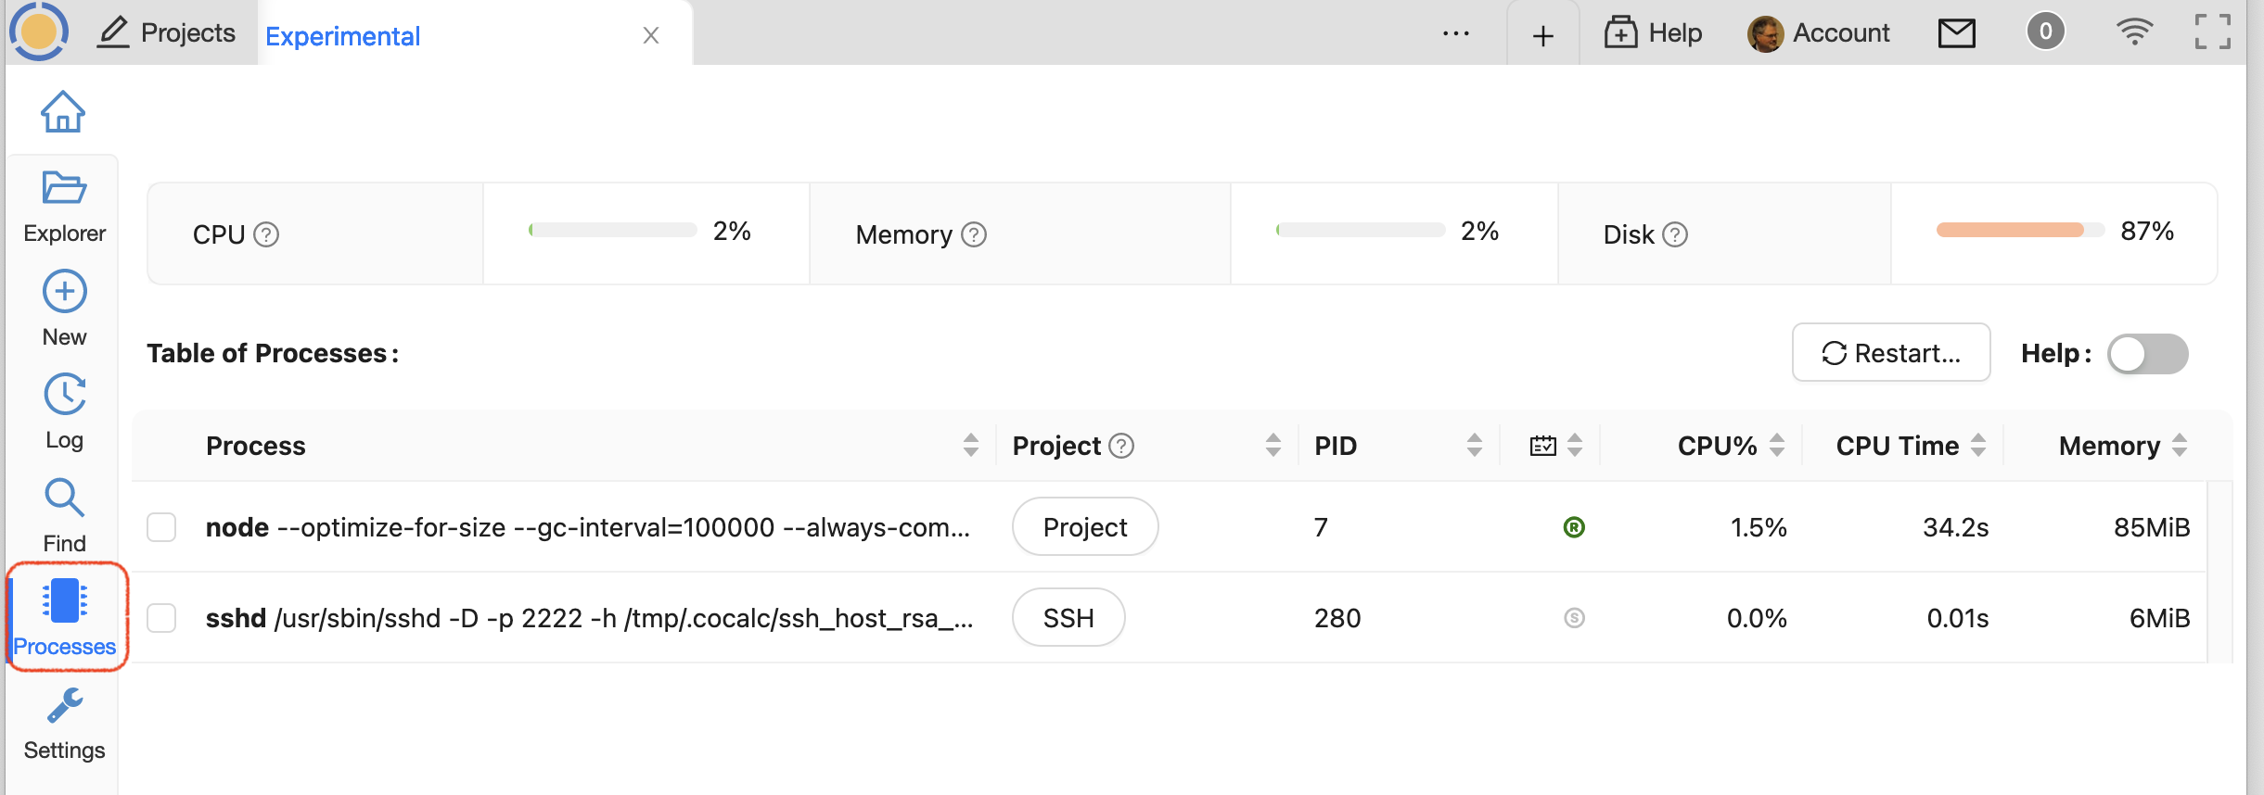
Task: Switch to the Experimental project tab
Action: [343, 36]
